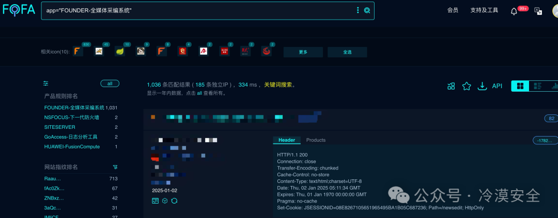This screenshot has width=558, height=218.
Task: Click the language translate icon
Action: pos(538,11)
